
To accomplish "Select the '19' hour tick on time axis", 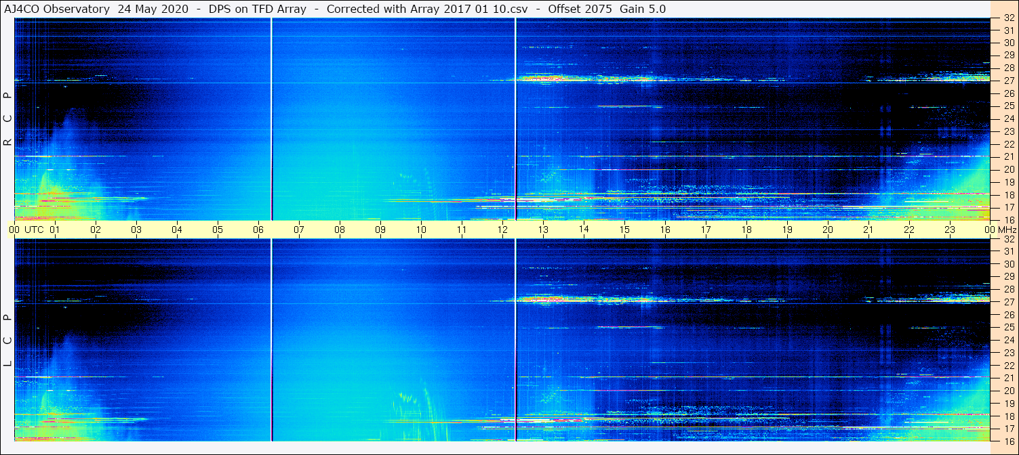I will point(787,230).
